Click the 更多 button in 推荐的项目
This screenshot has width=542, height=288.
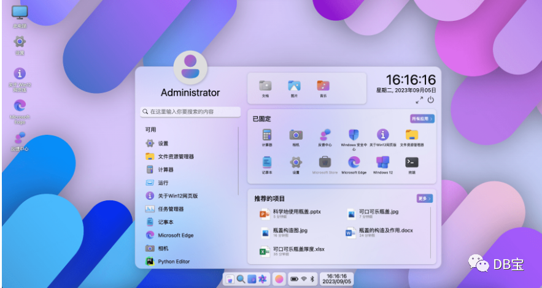[x=425, y=199]
